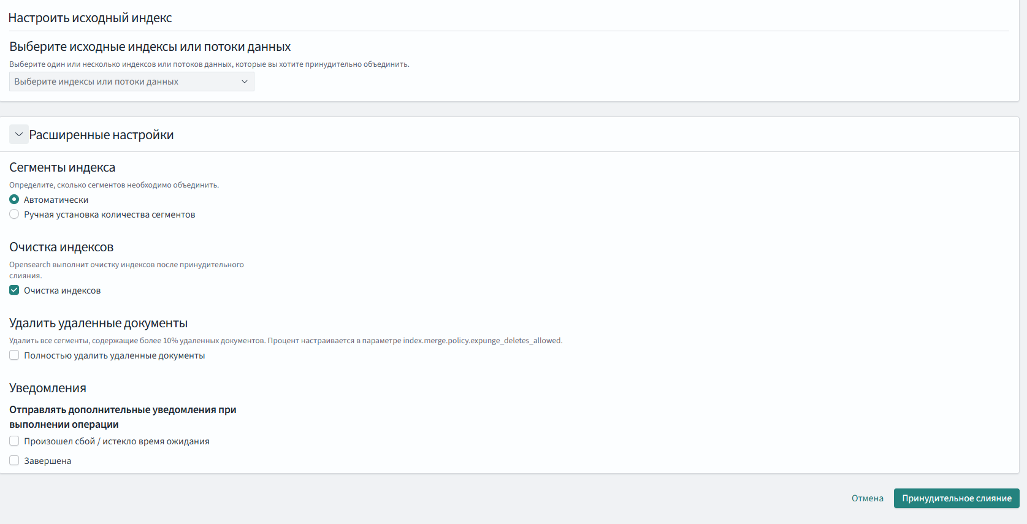Open the source indexes selection dropdown

pyautogui.click(x=131, y=82)
